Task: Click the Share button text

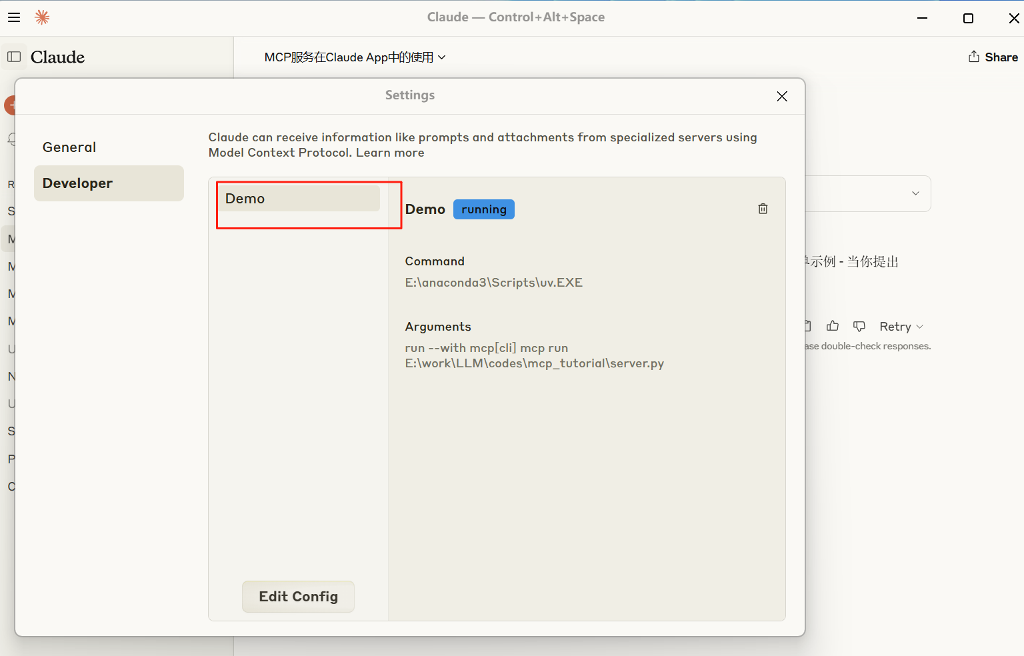Action: 1001,57
